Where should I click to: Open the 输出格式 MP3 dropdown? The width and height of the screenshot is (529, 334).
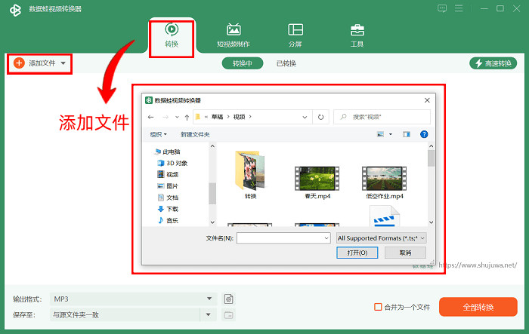133,299
